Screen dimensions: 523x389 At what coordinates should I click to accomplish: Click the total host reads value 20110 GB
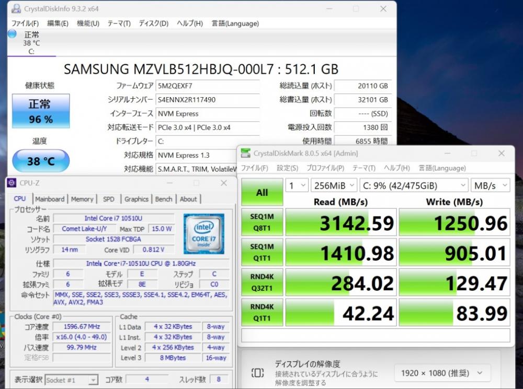pos(362,86)
